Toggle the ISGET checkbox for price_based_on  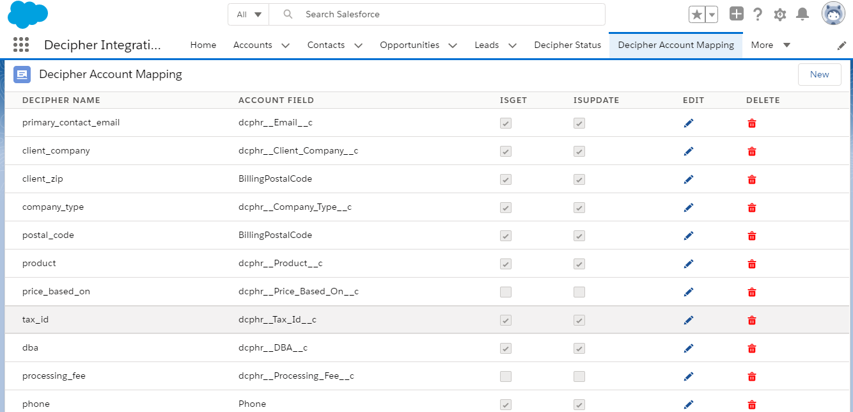tap(506, 292)
